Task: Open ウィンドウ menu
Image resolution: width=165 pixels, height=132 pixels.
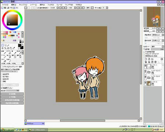Action: [69, 5]
